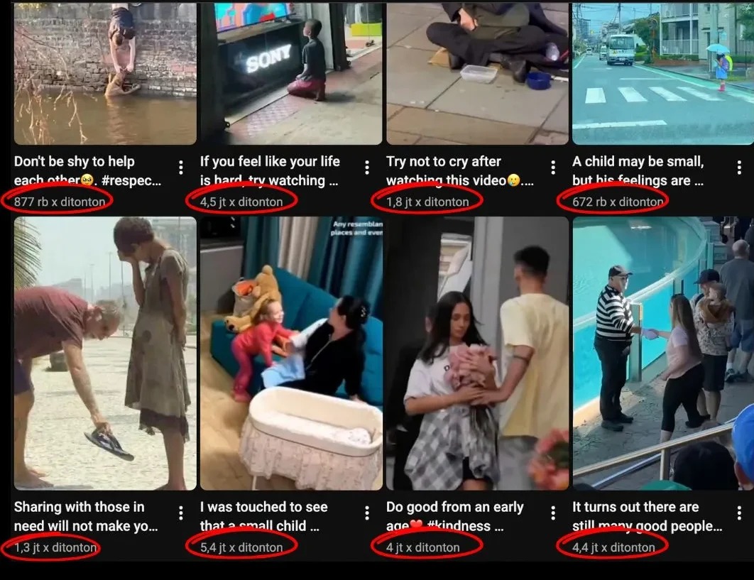Open the title "Sharing with those in need will not make yo..."
Image resolution: width=754 pixels, height=580 pixels.
86,517
